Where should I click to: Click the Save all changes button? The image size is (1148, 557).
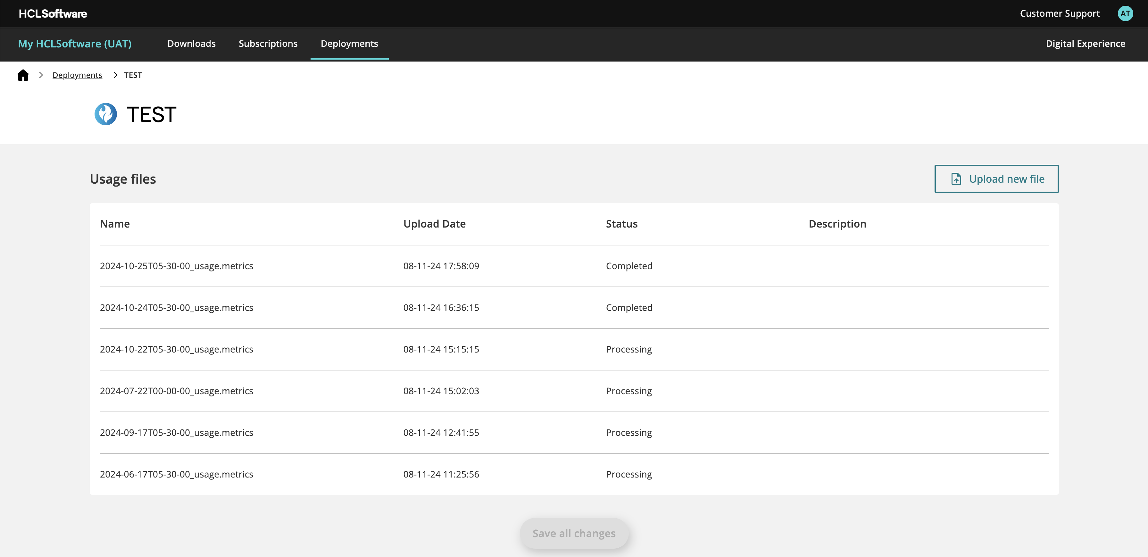point(574,533)
